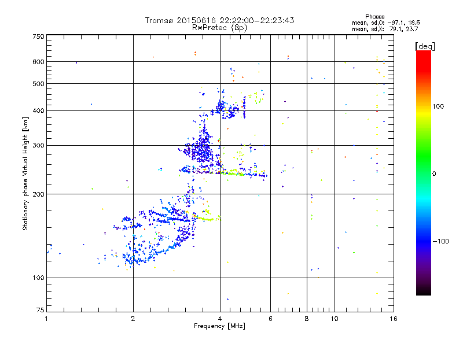This screenshot has width=463, height=347.
Task: Click the 'mean, sd,O: -97.1, 18.5' text
Action: [x=385, y=23]
